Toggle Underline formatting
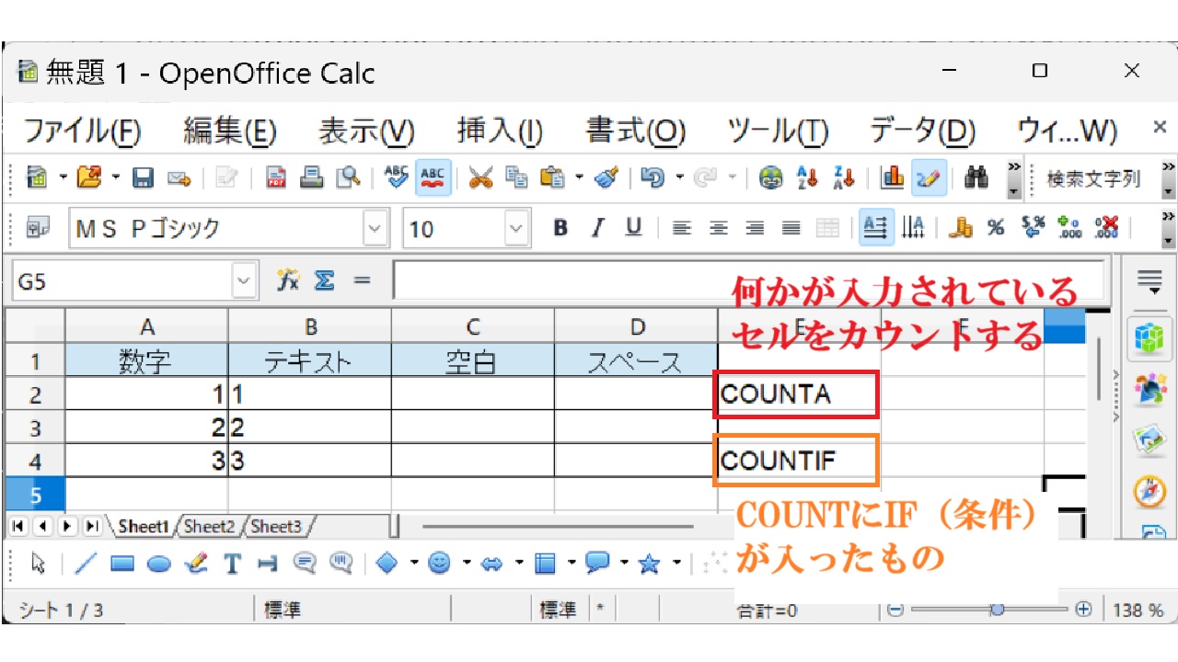 633,228
